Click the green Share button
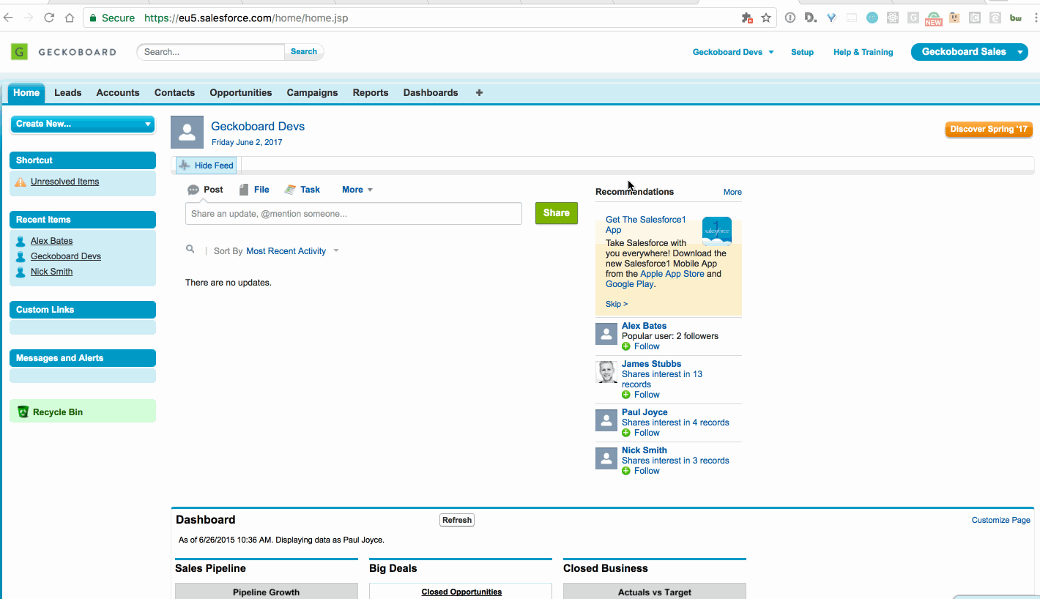This screenshot has height=599, width=1040. point(557,213)
